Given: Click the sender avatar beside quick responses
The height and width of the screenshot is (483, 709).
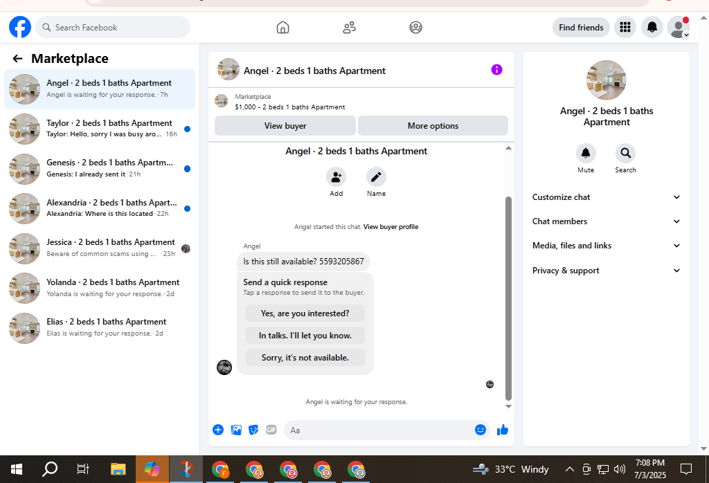Looking at the screenshot, I should coord(224,367).
